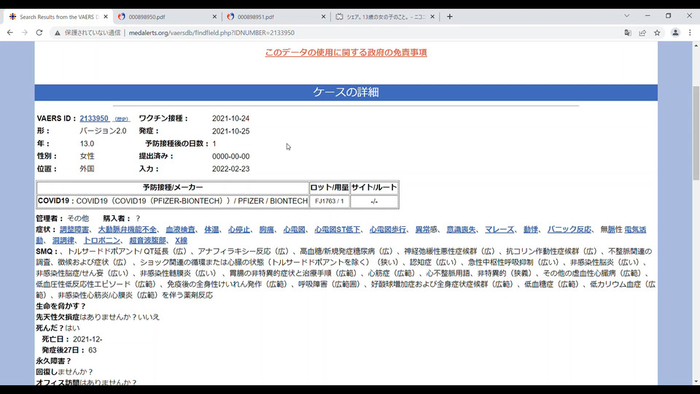700x394 pixels.
Task: Click the not-secure warning icon
Action: (x=57, y=33)
